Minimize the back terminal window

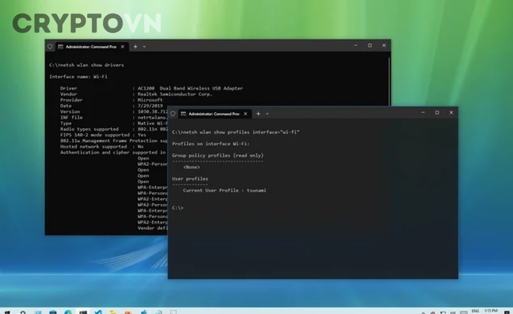click(356, 46)
